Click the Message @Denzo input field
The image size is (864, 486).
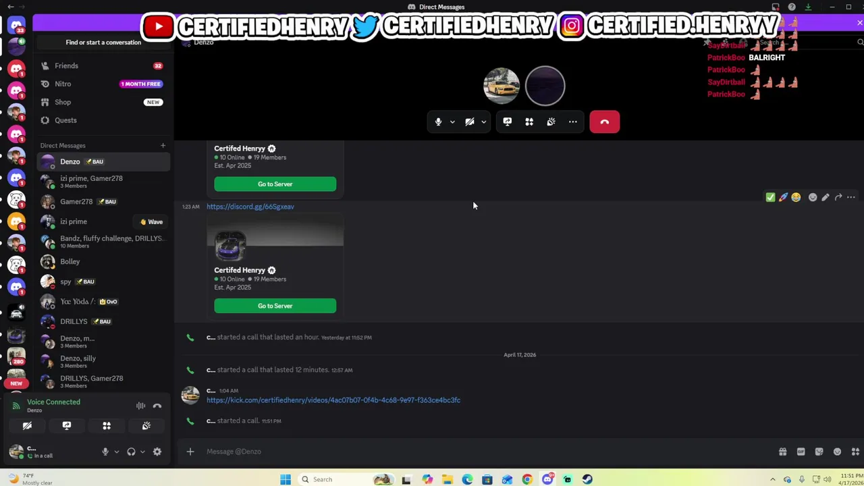[486, 452]
